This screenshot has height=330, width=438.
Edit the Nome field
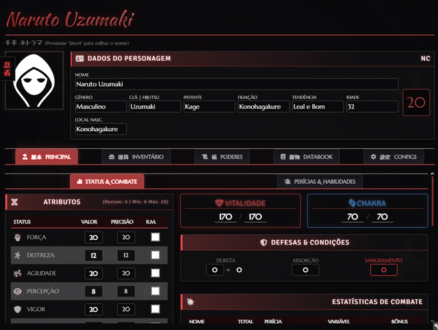pos(237,84)
